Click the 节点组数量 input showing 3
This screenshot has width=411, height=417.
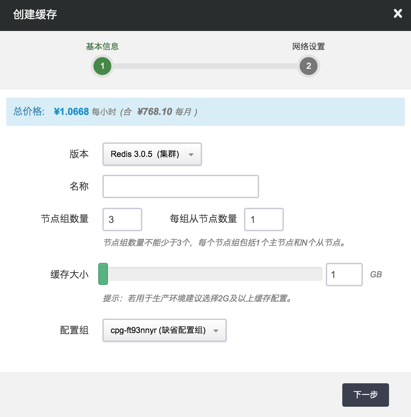point(122,220)
